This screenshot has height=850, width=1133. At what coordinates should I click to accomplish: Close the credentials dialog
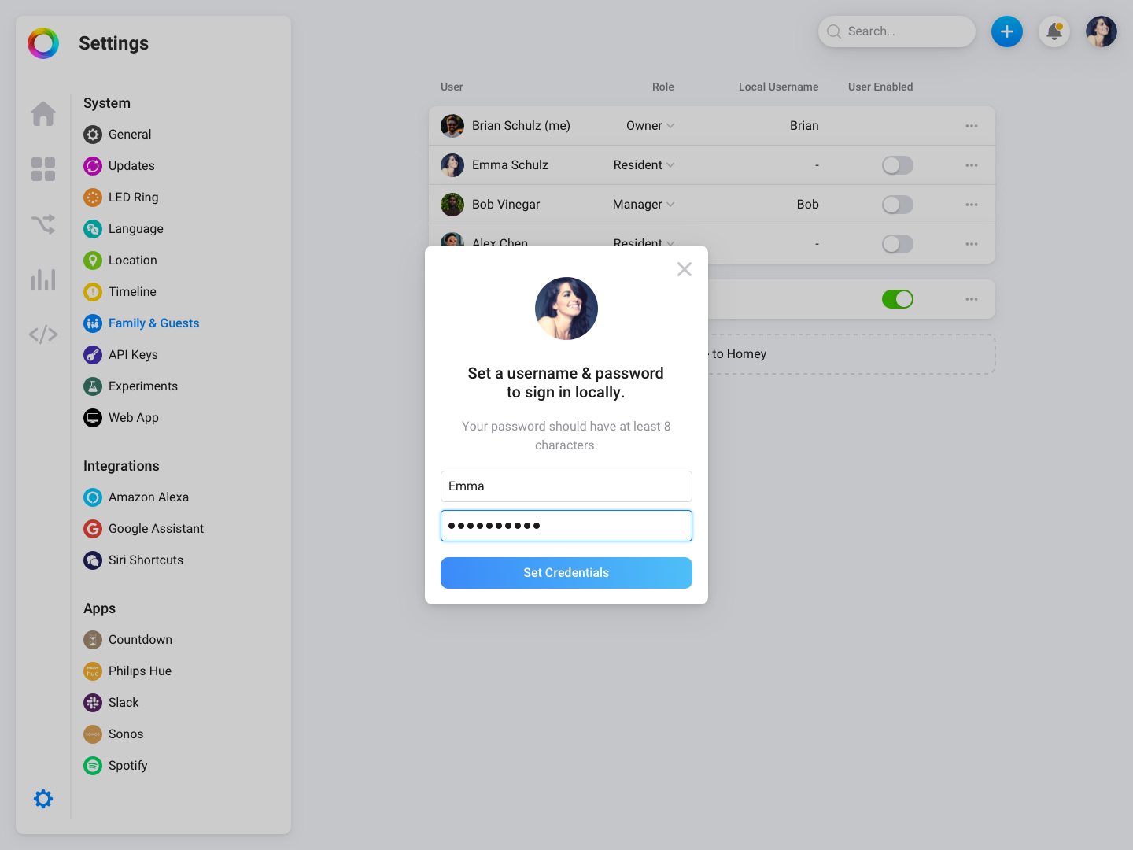coord(685,269)
